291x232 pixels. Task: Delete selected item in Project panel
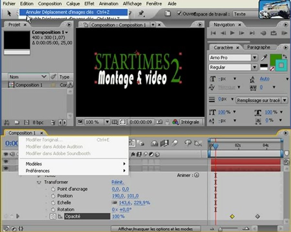click(53, 122)
